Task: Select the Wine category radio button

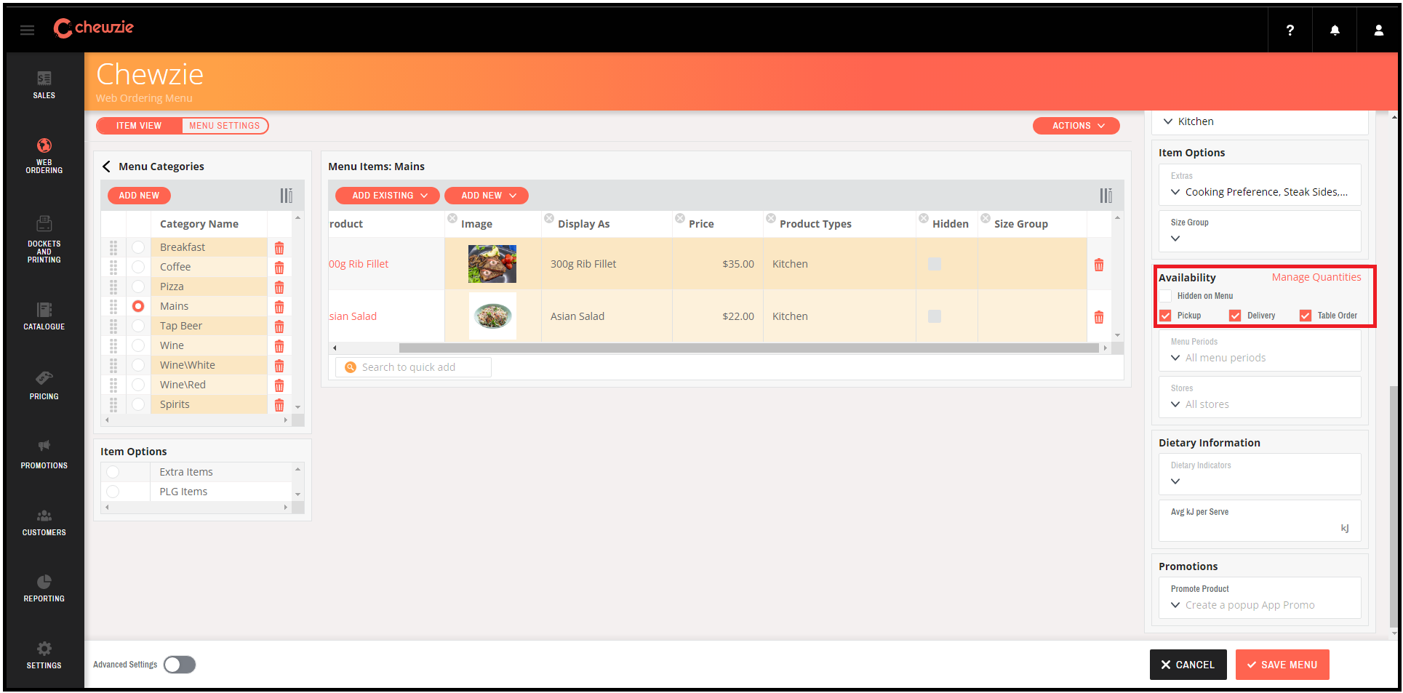Action: (x=138, y=345)
